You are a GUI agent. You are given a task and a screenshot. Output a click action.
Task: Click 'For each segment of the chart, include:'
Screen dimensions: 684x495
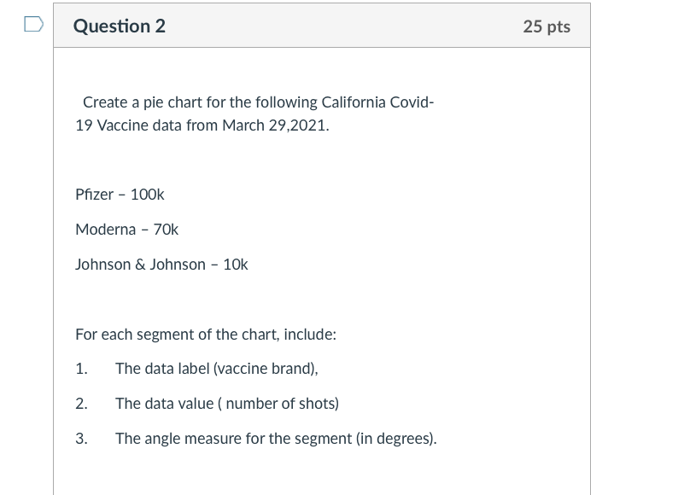205,335
